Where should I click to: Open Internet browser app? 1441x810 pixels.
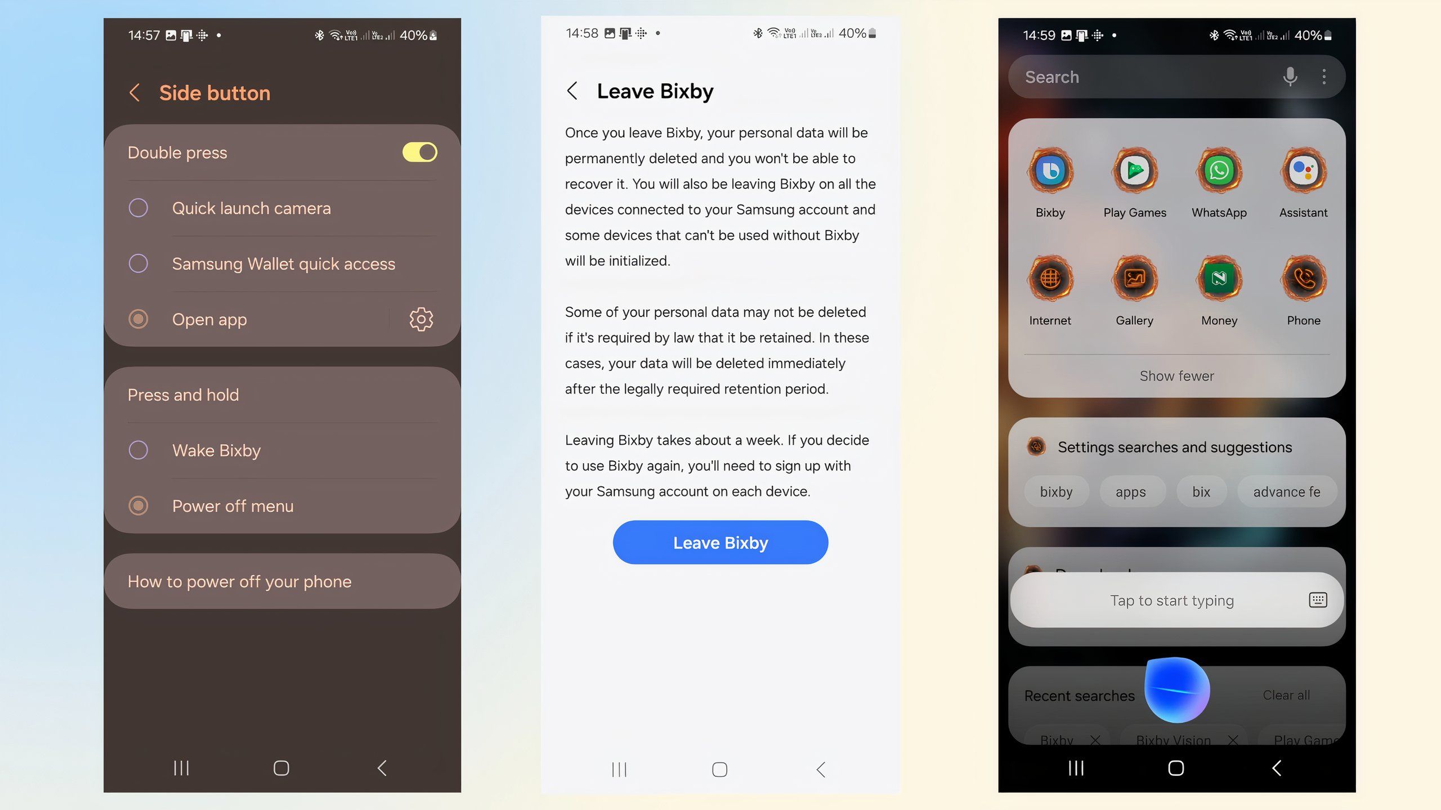(1050, 278)
